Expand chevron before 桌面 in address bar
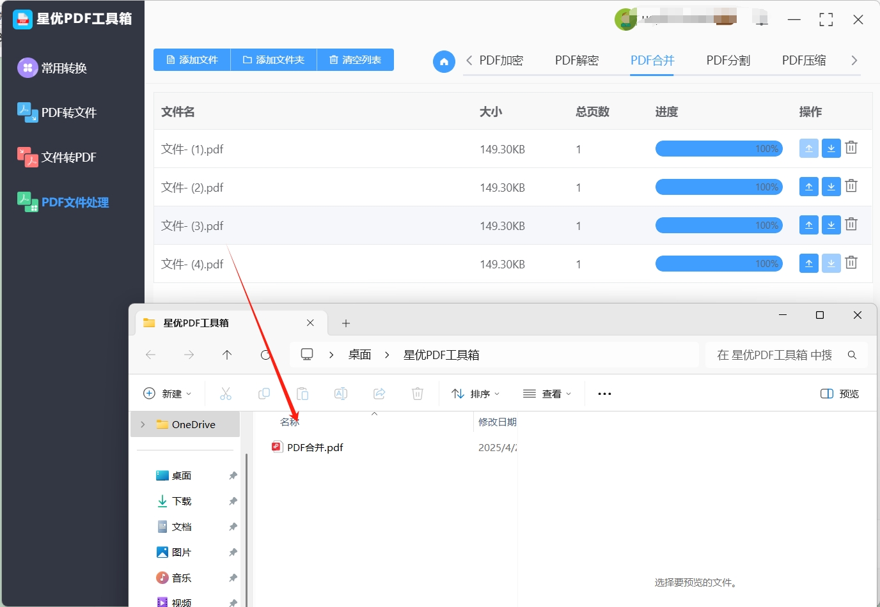 tap(331, 355)
